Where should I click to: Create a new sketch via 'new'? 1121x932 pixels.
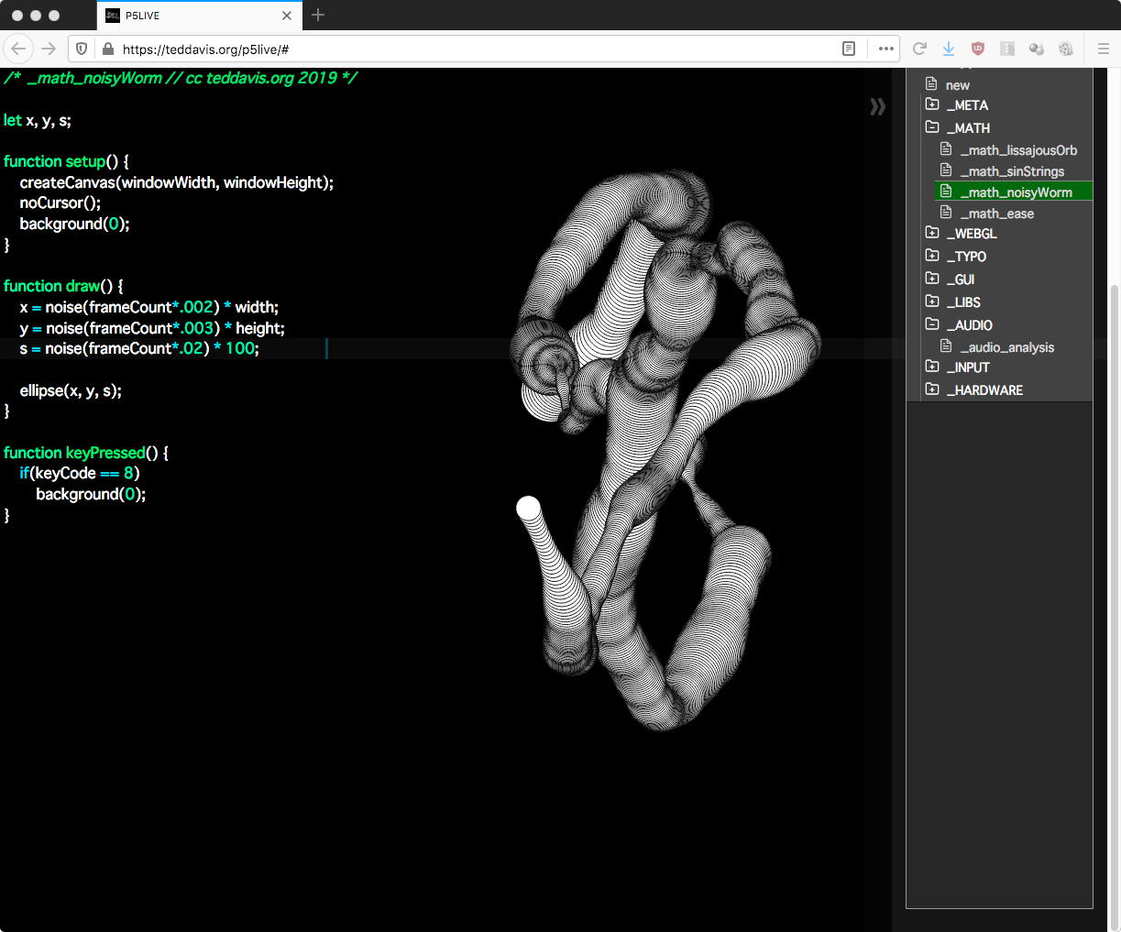click(x=957, y=84)
